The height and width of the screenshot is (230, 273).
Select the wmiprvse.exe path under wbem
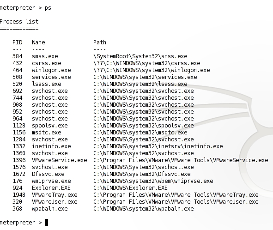click(153, 181)
